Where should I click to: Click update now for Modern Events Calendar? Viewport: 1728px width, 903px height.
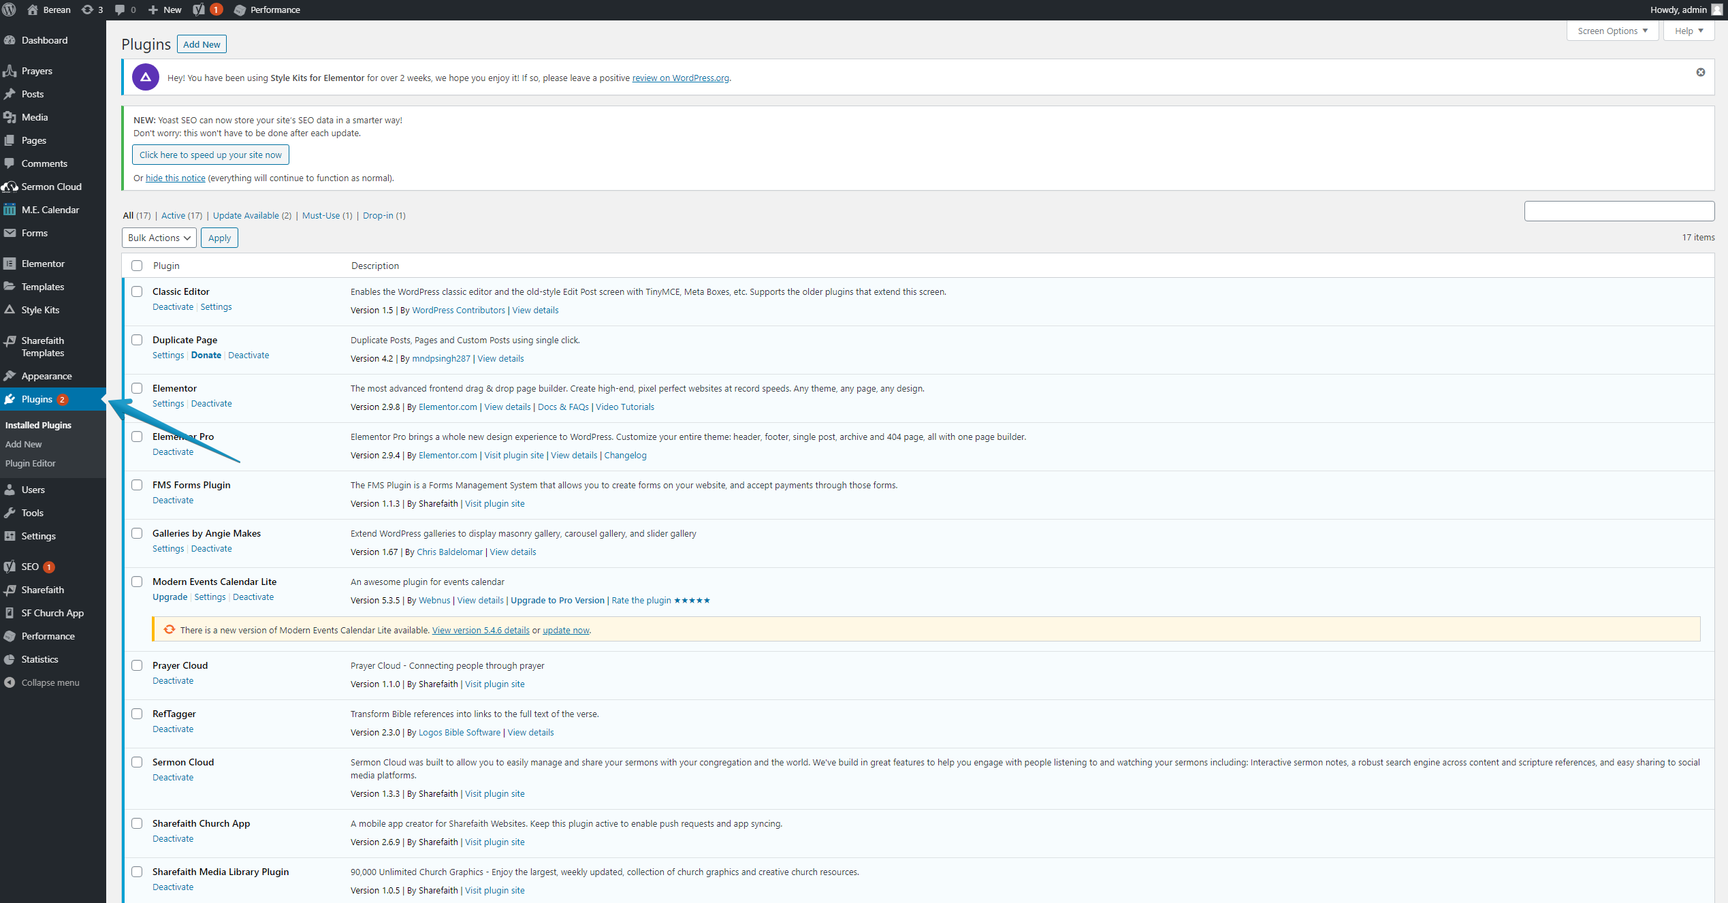tap(566, 630)
